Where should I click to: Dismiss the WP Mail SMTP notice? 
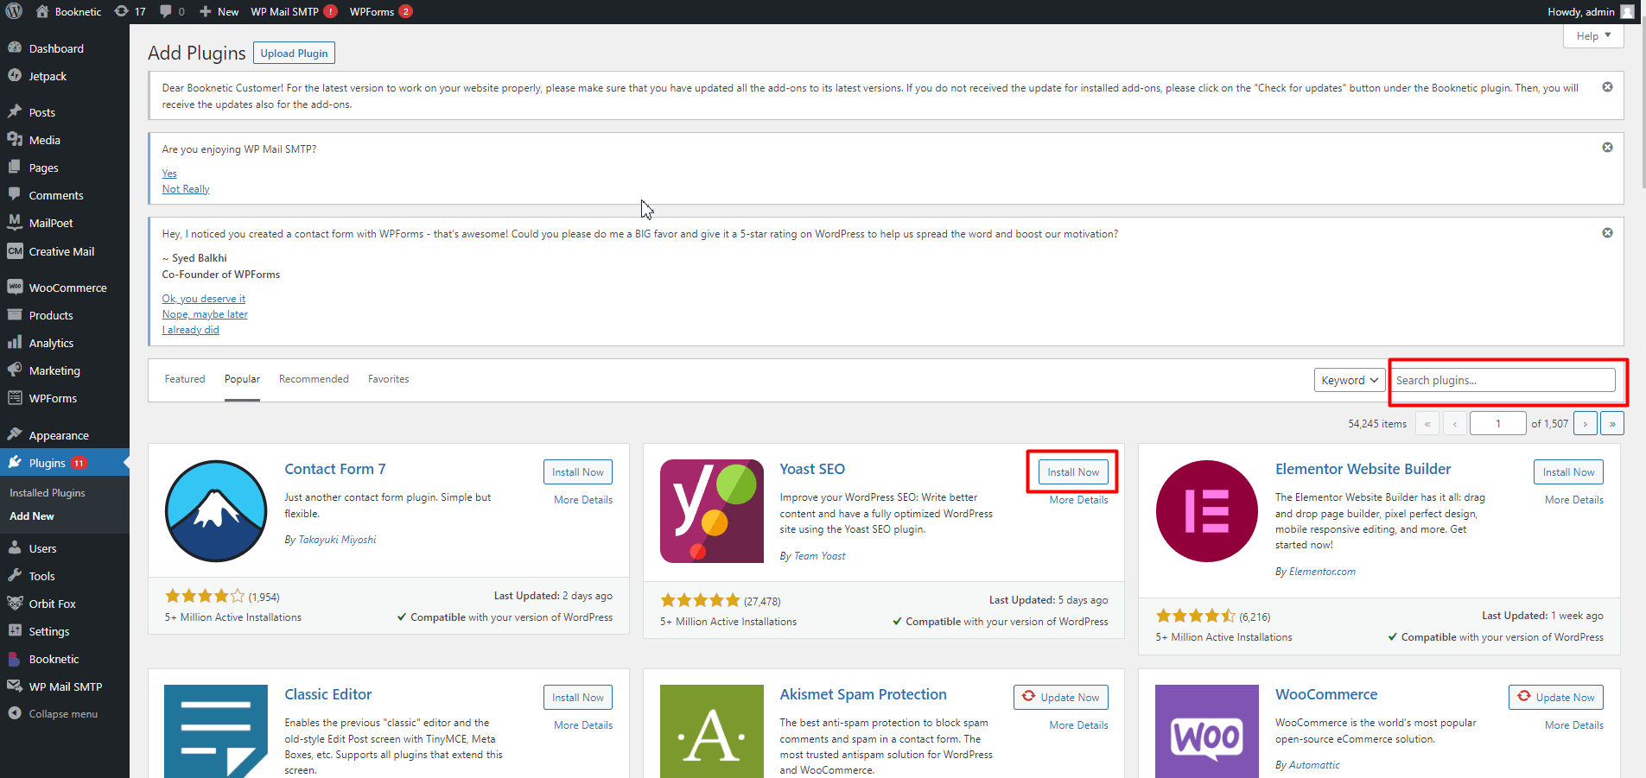1607,148
